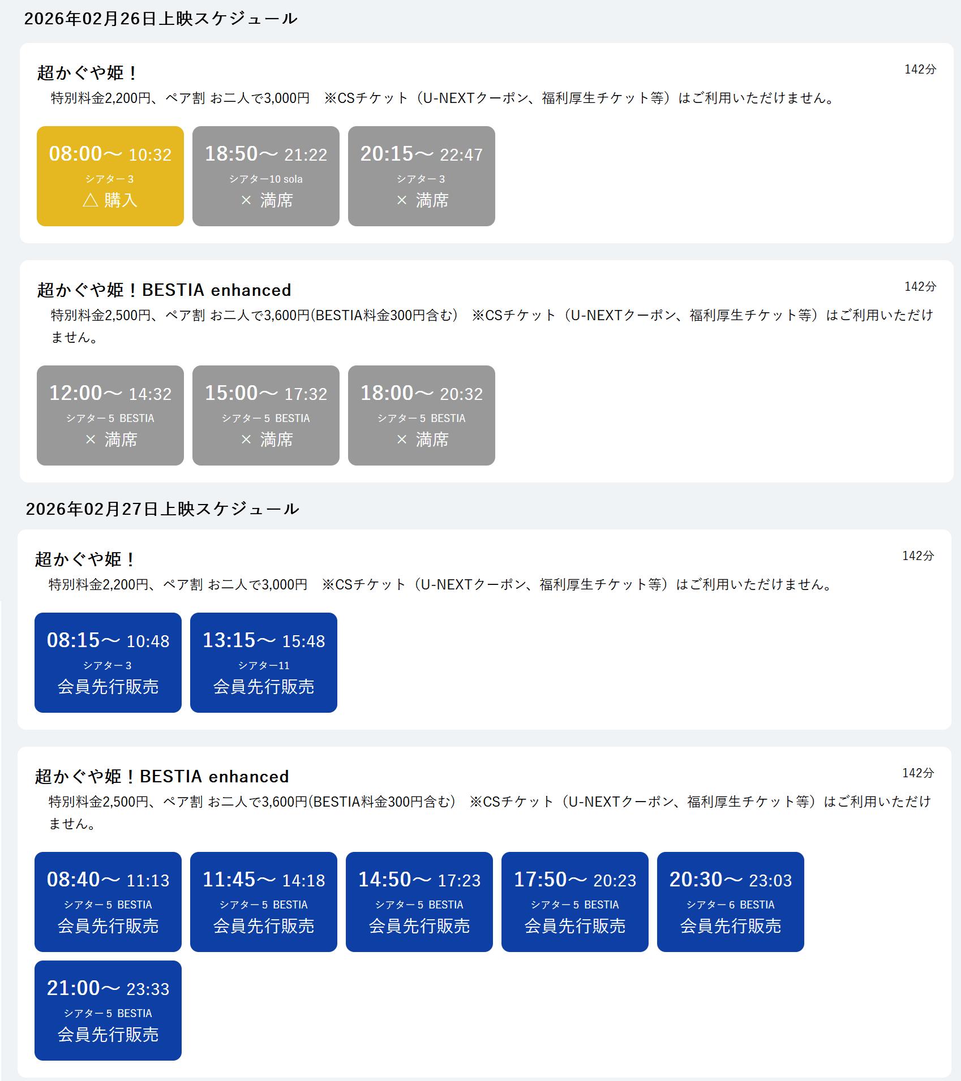Click the 超かぐや姫！ title under February 27

tap(84, 559)
